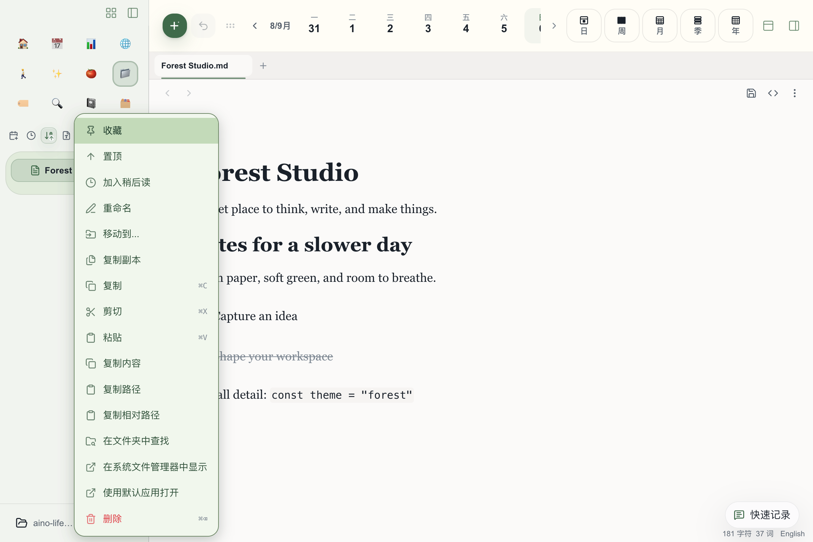Click the six-dot drag handle icon
813x542 pixels.
tap(230, 26)
